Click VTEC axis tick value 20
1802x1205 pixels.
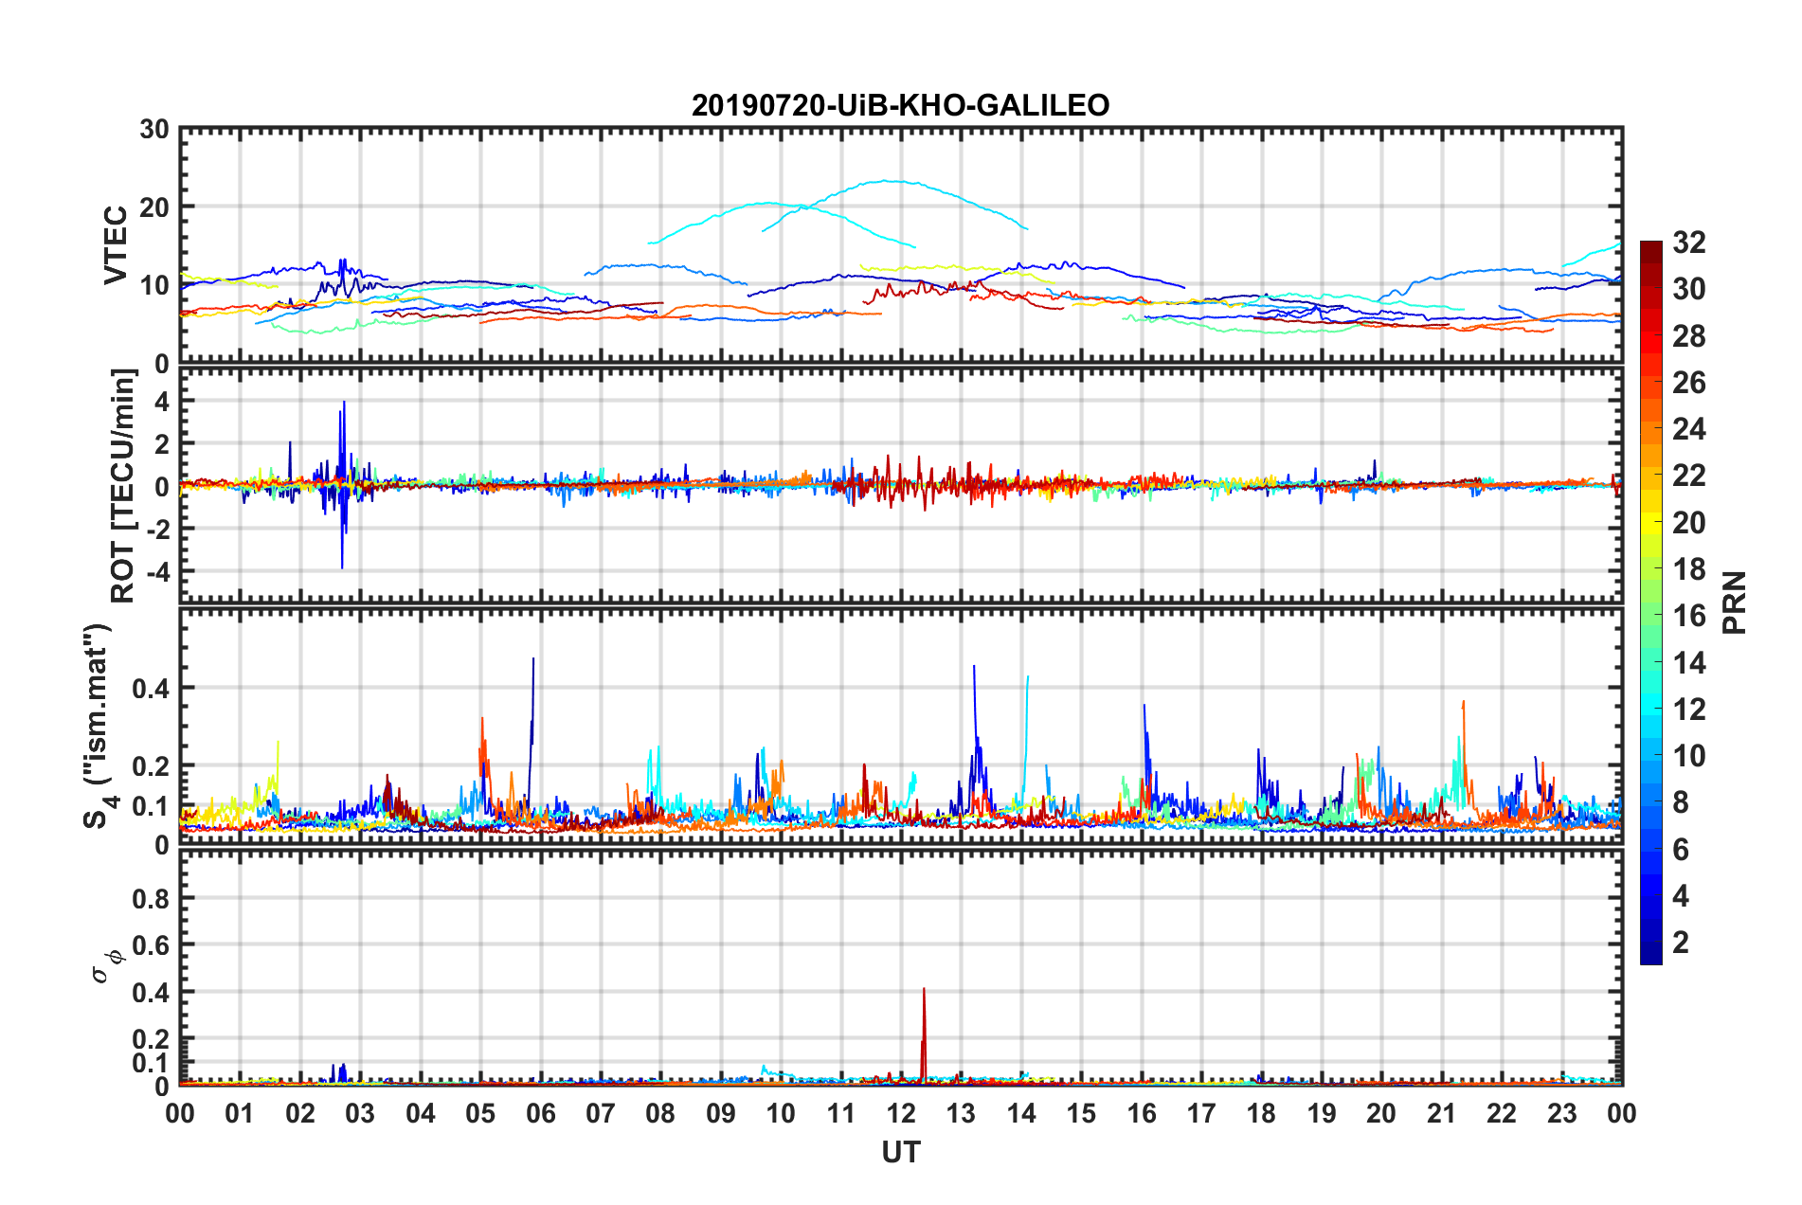[x=154, y=207]
